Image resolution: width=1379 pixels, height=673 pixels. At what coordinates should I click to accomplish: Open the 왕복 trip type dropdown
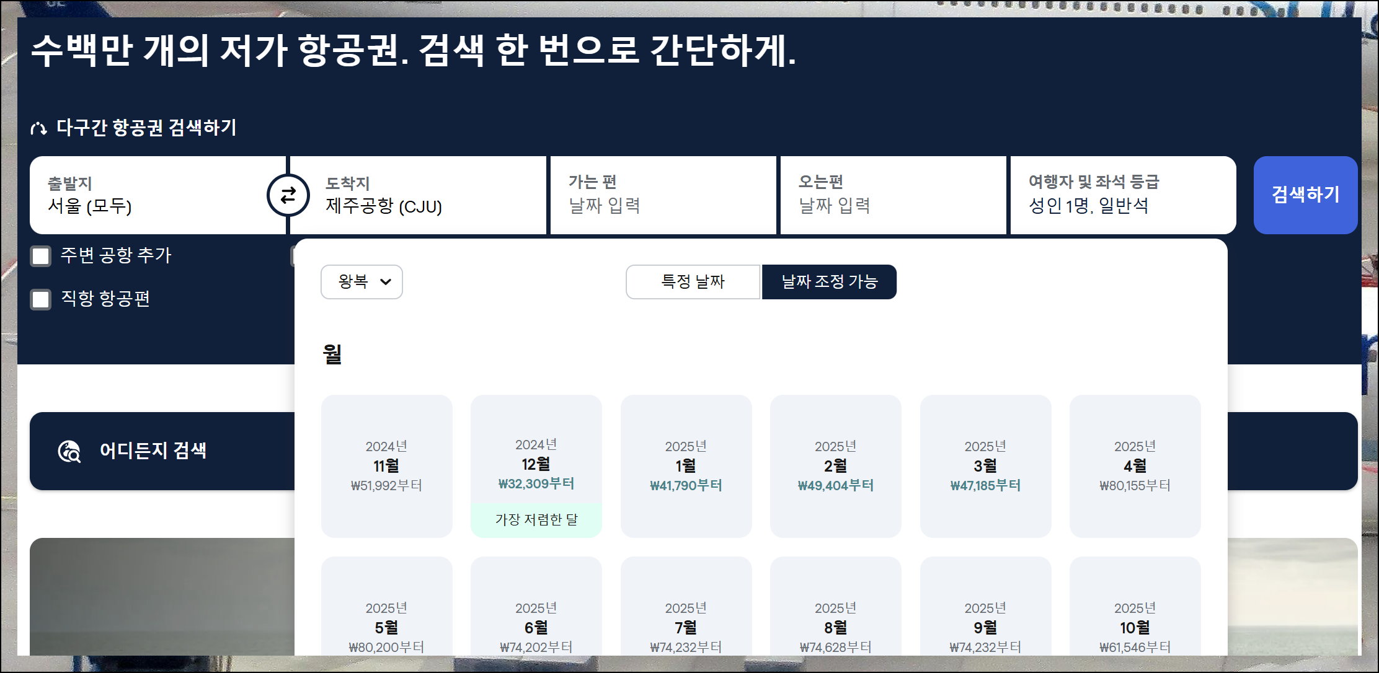[361, 282]
